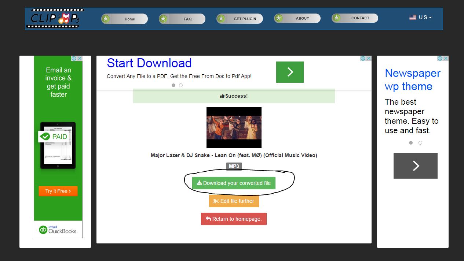This screenshot has height=261, width=464.
Task: Click Try it Free button
Action: [x=58, y=191]
